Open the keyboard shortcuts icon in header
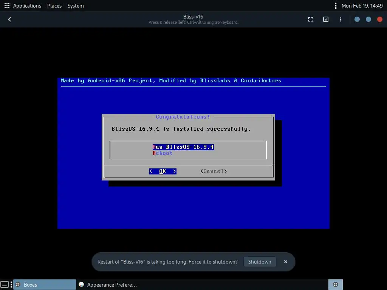387x290 pixels. pyautogui.click(x=325, y=19)
